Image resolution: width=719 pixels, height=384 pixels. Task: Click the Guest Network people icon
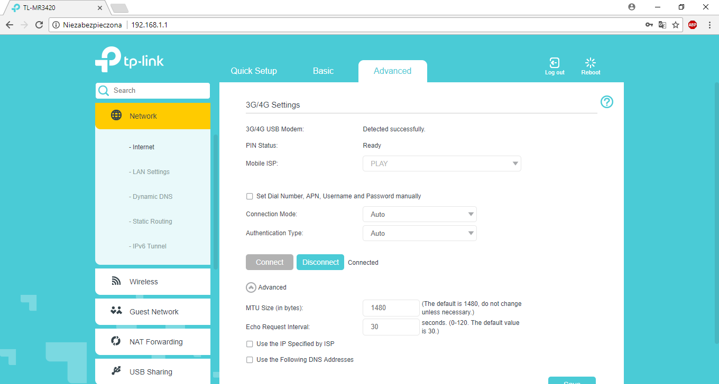(x=116, y=311)
